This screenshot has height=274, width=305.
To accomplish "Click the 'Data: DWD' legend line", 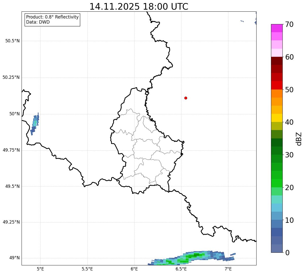I will 38,22.
